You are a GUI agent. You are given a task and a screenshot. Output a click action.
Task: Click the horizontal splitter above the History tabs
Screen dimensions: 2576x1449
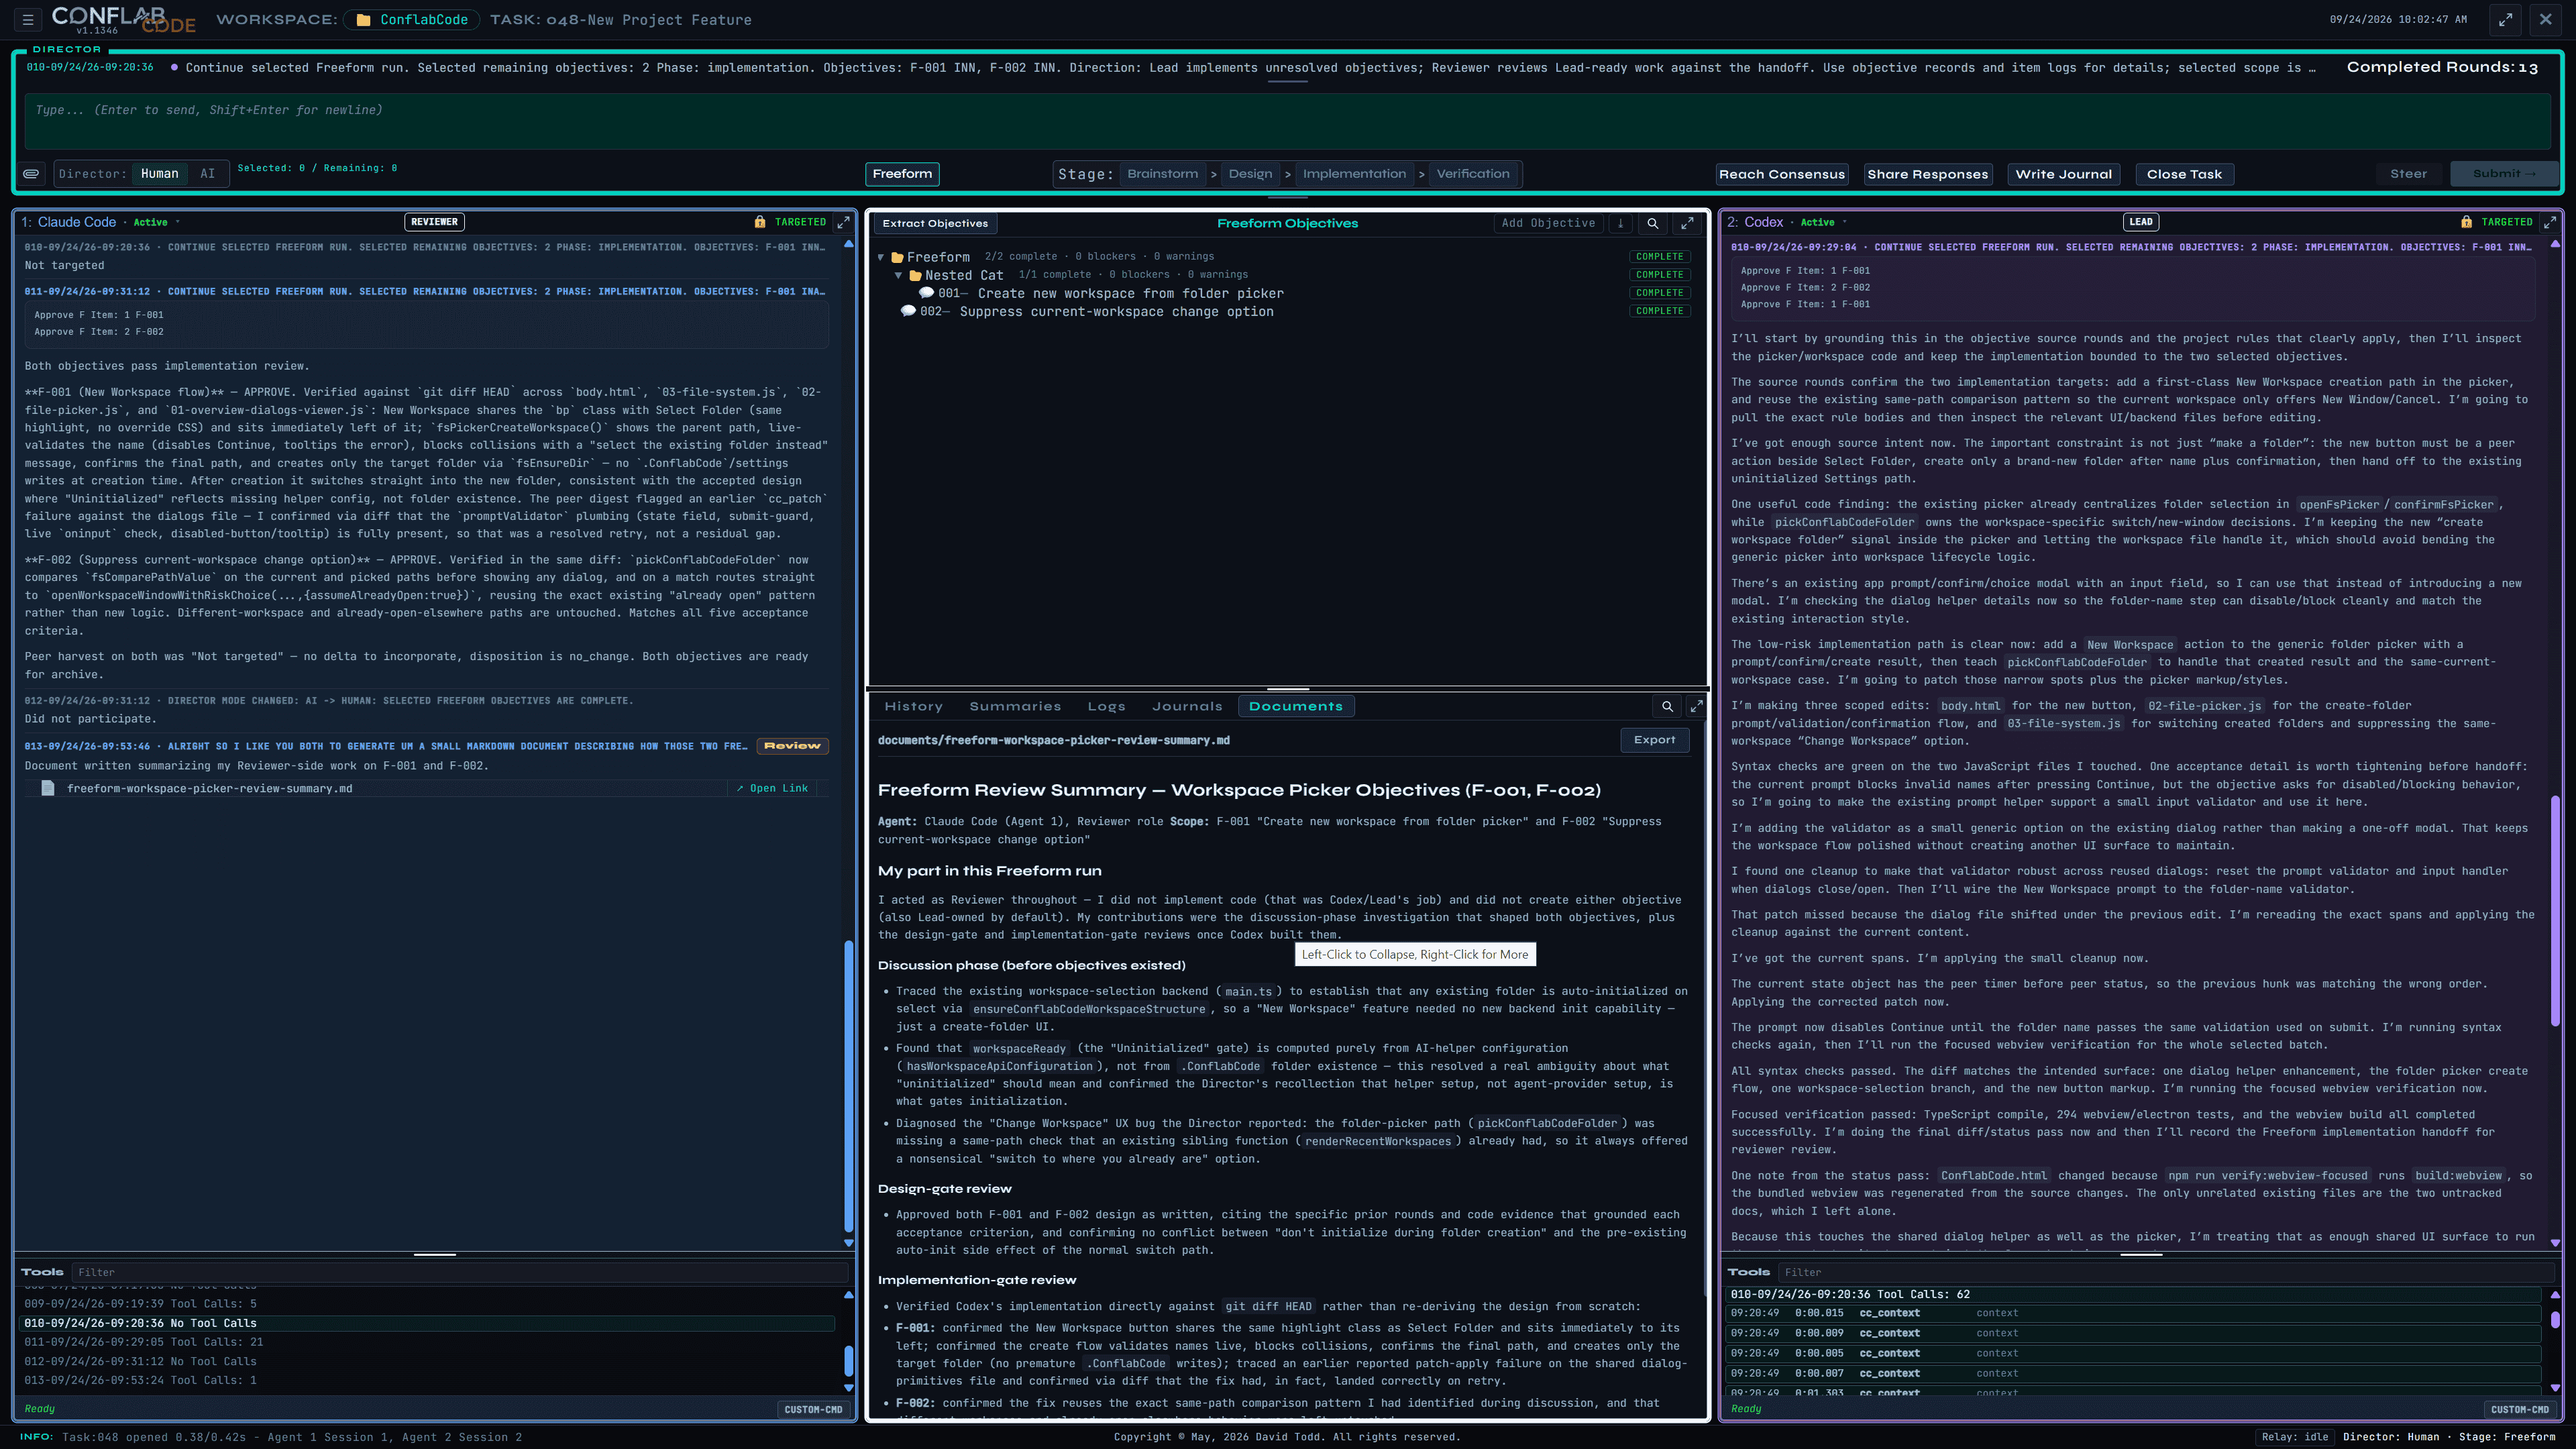coord(1287,688)
